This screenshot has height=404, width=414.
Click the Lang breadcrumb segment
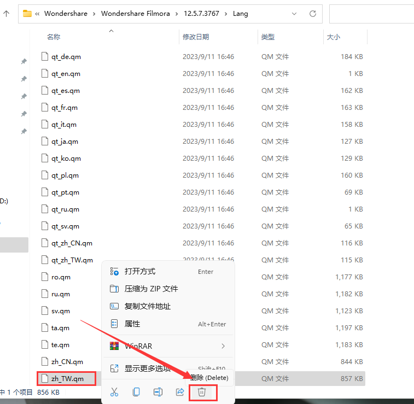tap(240, 14)
